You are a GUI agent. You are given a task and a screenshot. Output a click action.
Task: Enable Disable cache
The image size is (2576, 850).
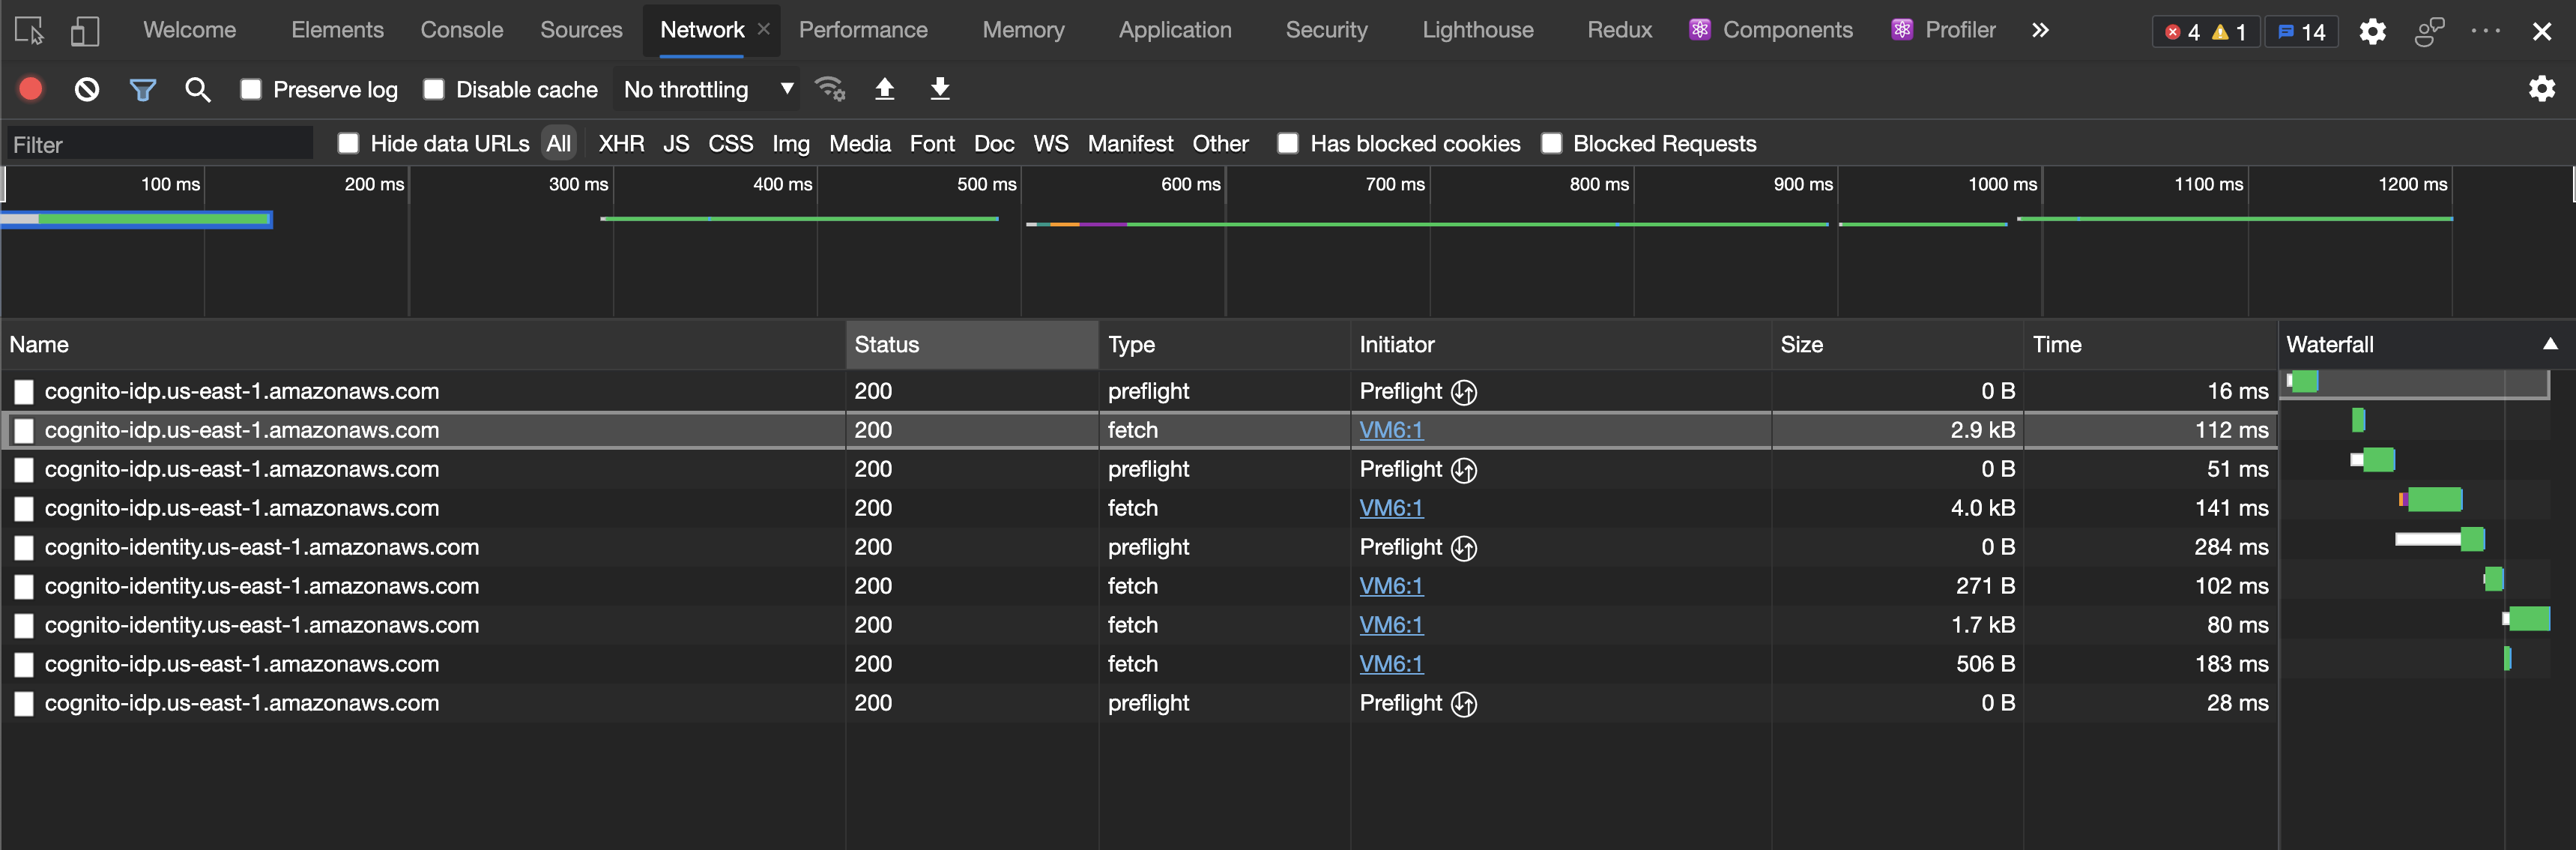(x=434, y=89)
